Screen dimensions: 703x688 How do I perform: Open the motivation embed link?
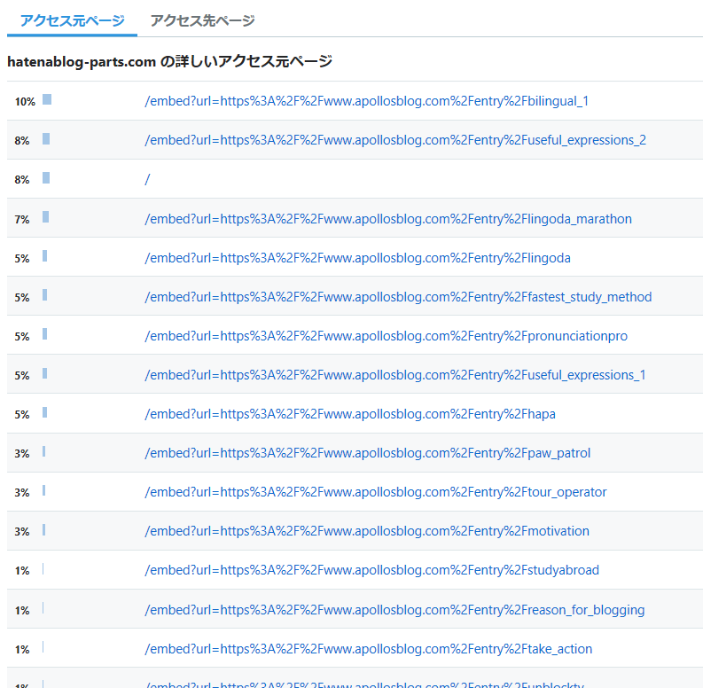coord(367,531)
